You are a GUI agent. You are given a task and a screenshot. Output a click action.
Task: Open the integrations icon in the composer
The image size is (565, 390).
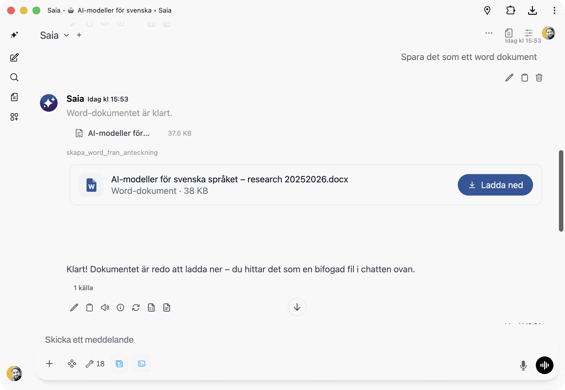coord(72,364)
